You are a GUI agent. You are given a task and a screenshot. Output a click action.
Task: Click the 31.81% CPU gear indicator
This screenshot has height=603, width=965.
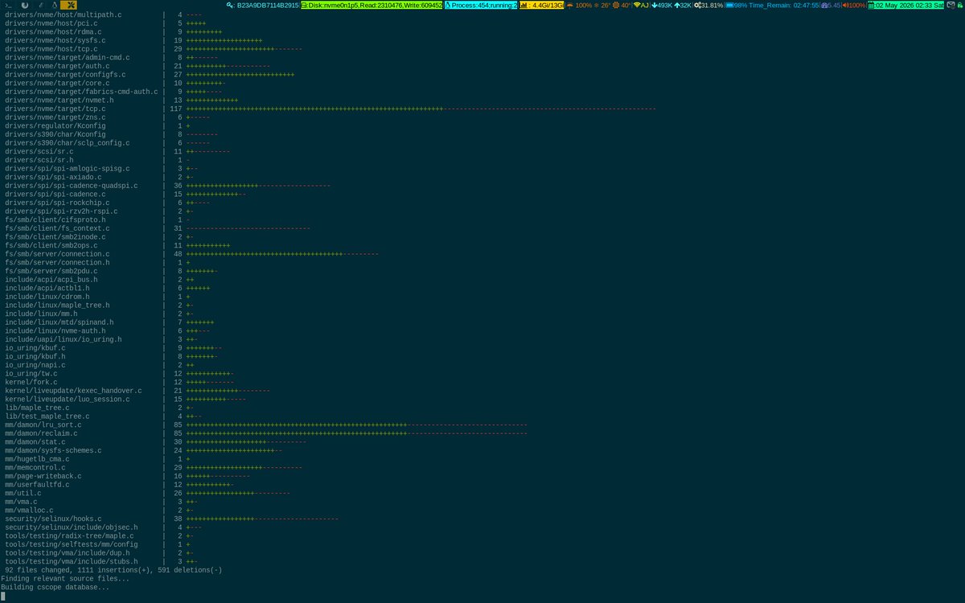[x=708, y=5]
